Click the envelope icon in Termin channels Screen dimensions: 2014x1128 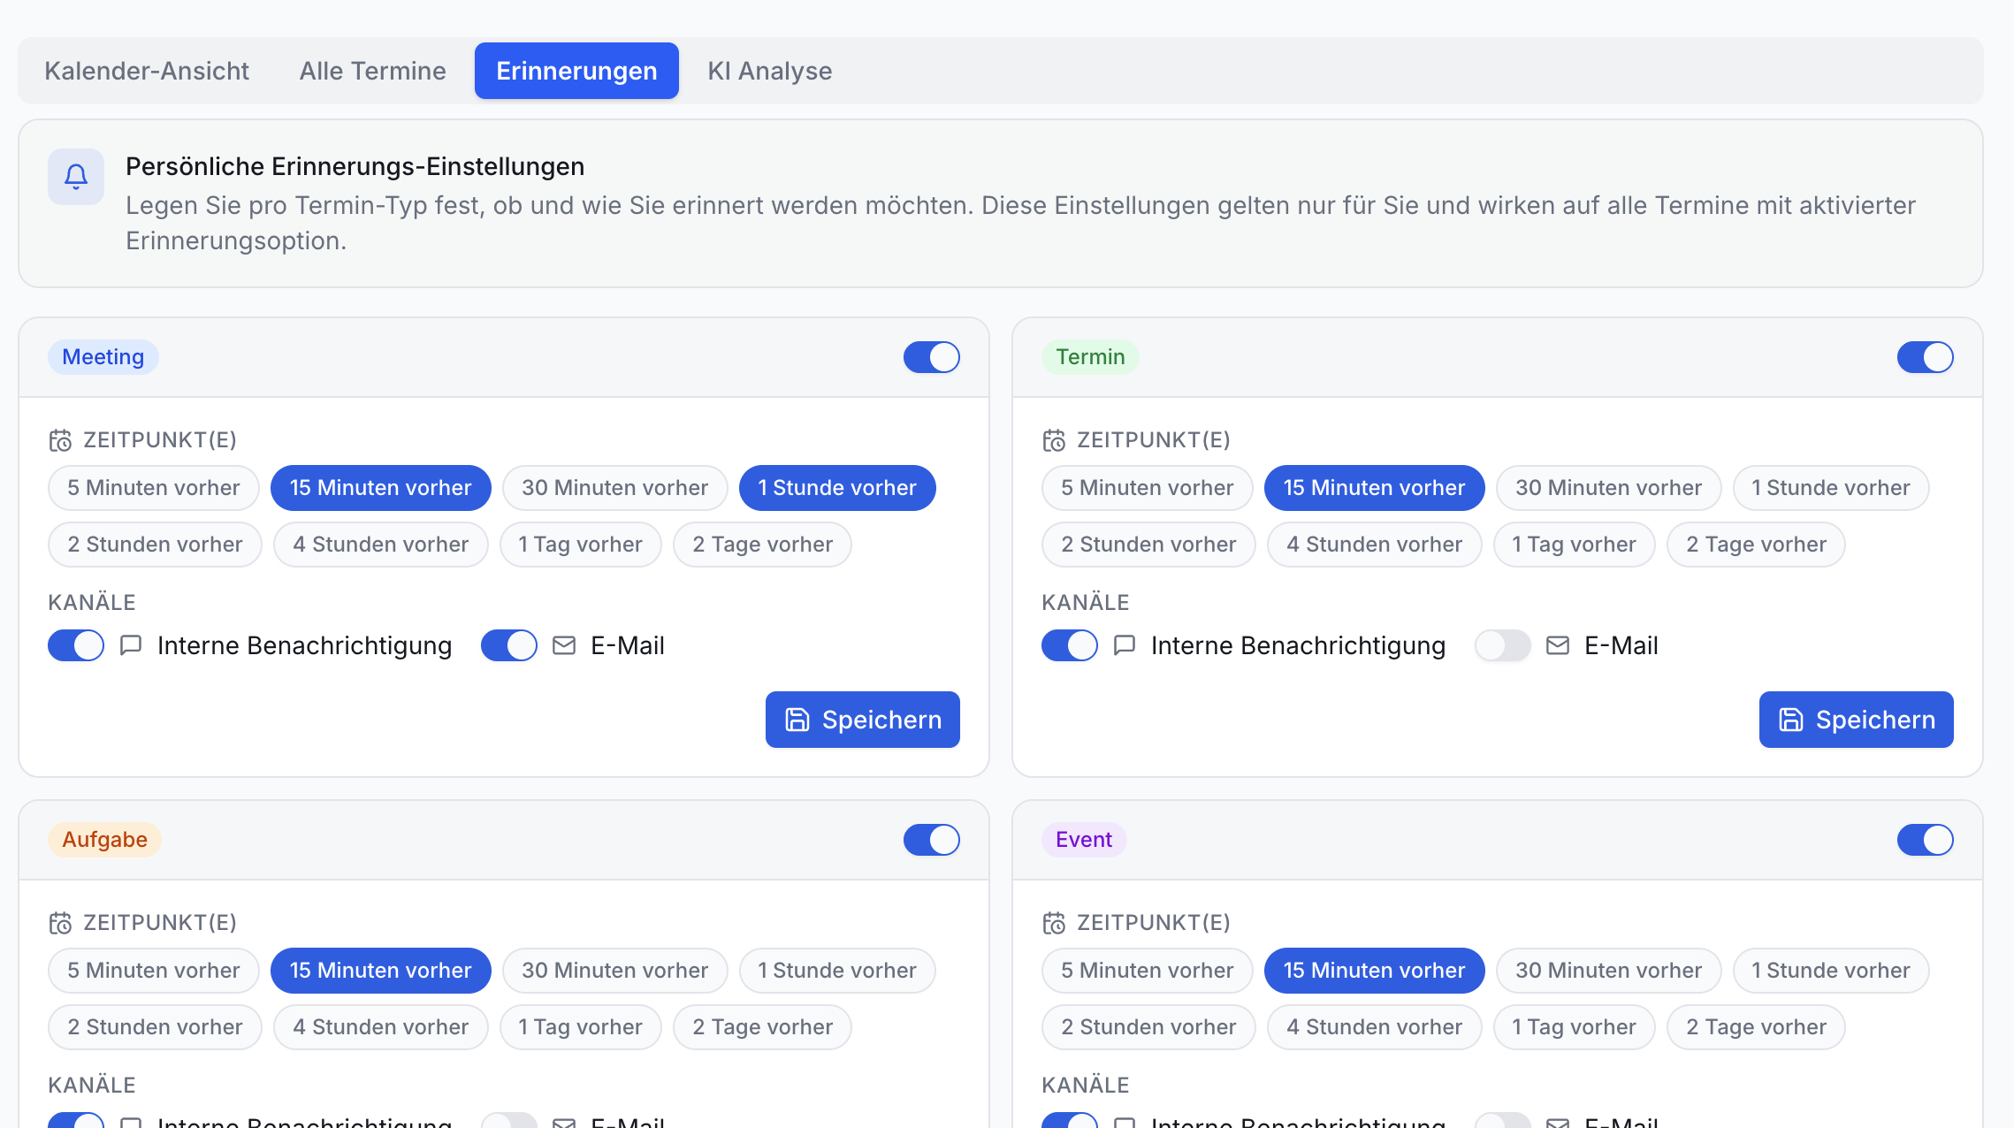tap(1558, 645)
